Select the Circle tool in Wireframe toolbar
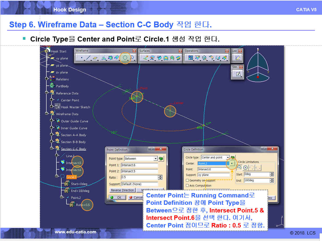Image resolution: width=322 pixels, height=241 pixels. (x=125, y=58)
